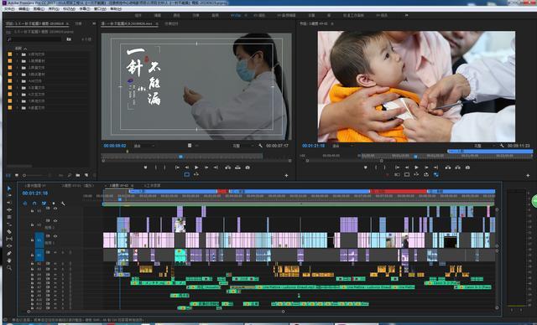Open the File menu in menu bar
Image resolution: width=537 pixels, height=325 pixels.
click(9, 9)
